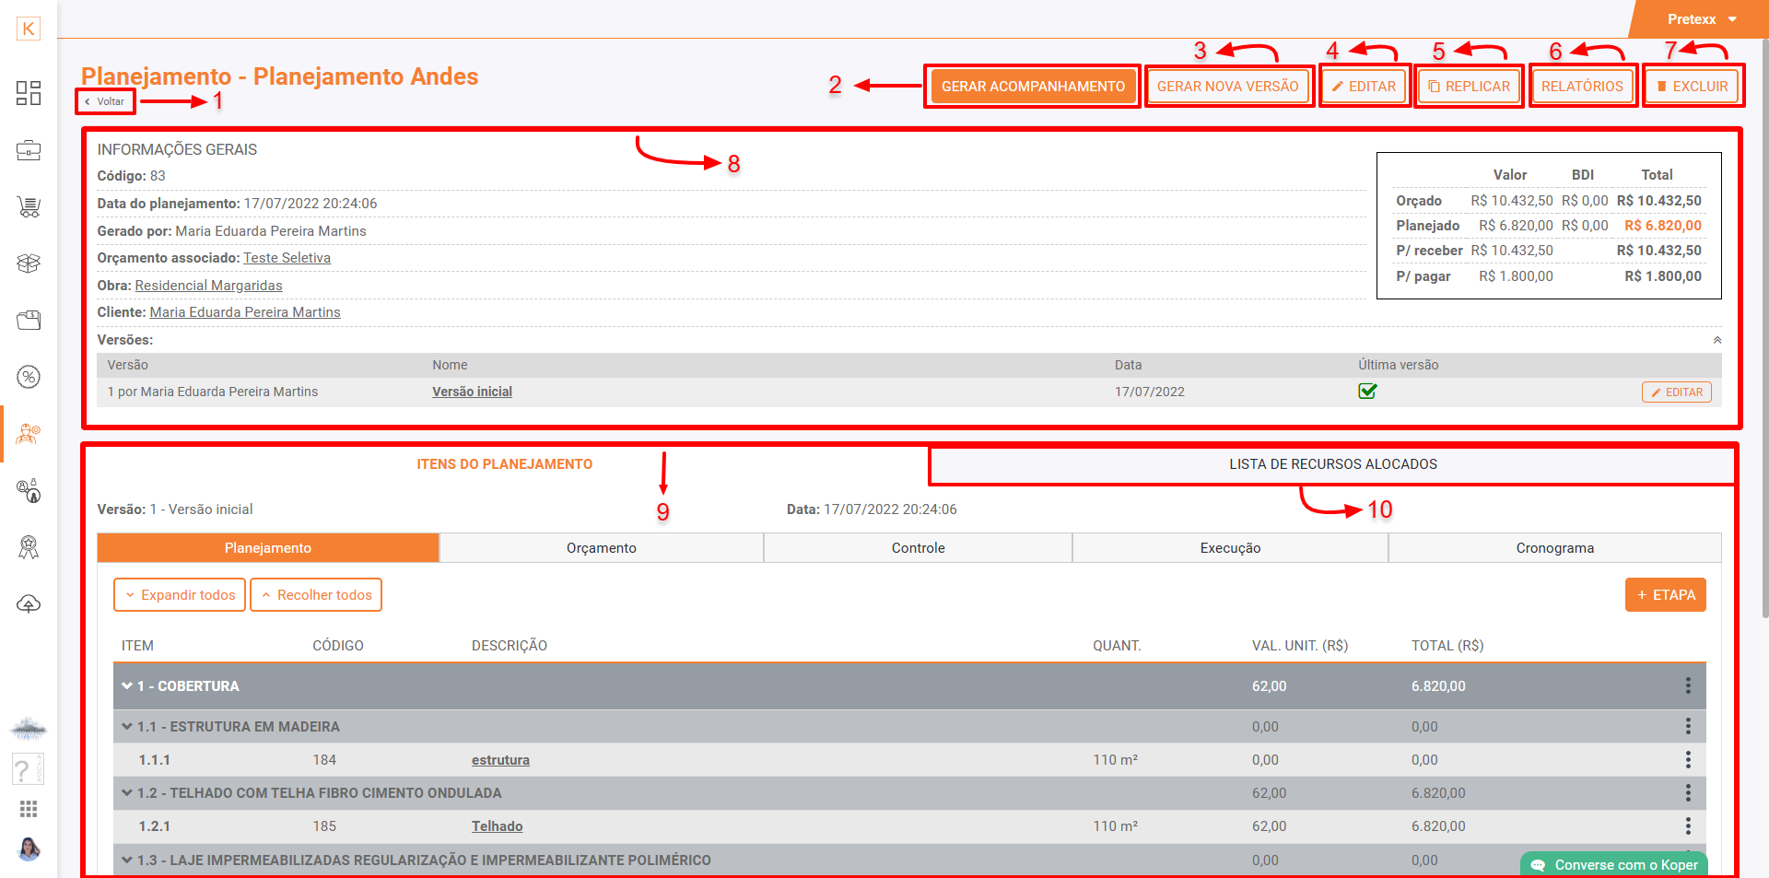Collapse the 1 - COBERTURA stage
Image resolution: width=1769 pixels, height=878 pixels.
tap(127, 685)
